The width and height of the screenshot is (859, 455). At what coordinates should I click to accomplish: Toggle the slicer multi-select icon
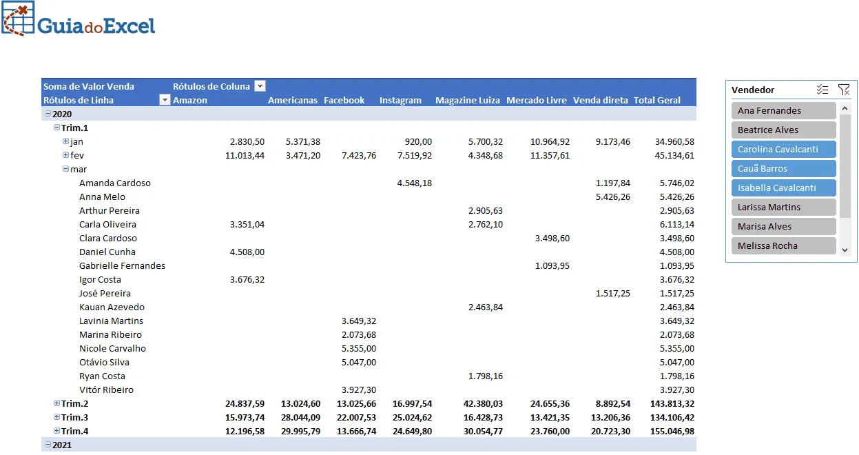pos(822,90)
